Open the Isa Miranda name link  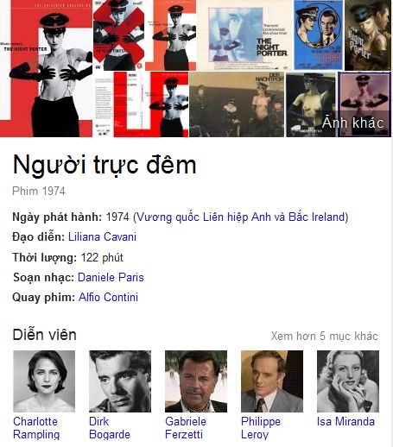coord(345,422)
